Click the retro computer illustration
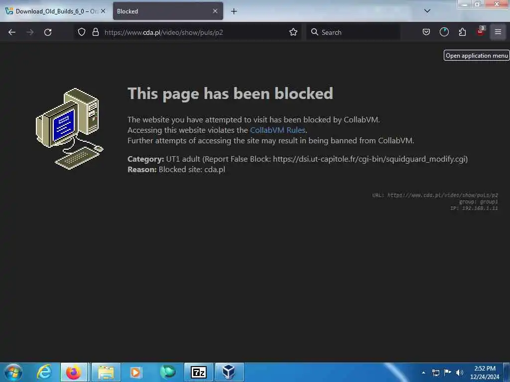Screen dimensions: 510x382 pos(70,129)
